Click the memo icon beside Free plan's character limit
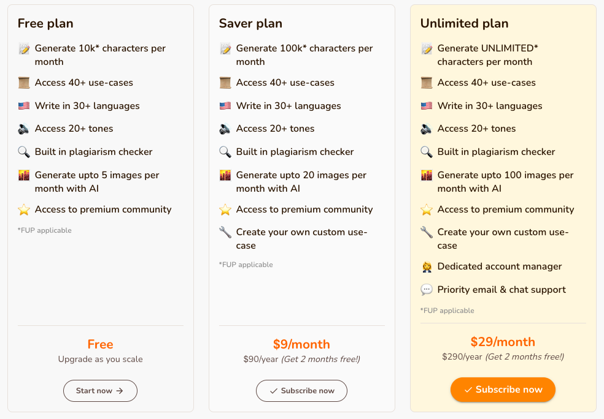This screenshot has height=419, width=604. click(x=23, y=48)
